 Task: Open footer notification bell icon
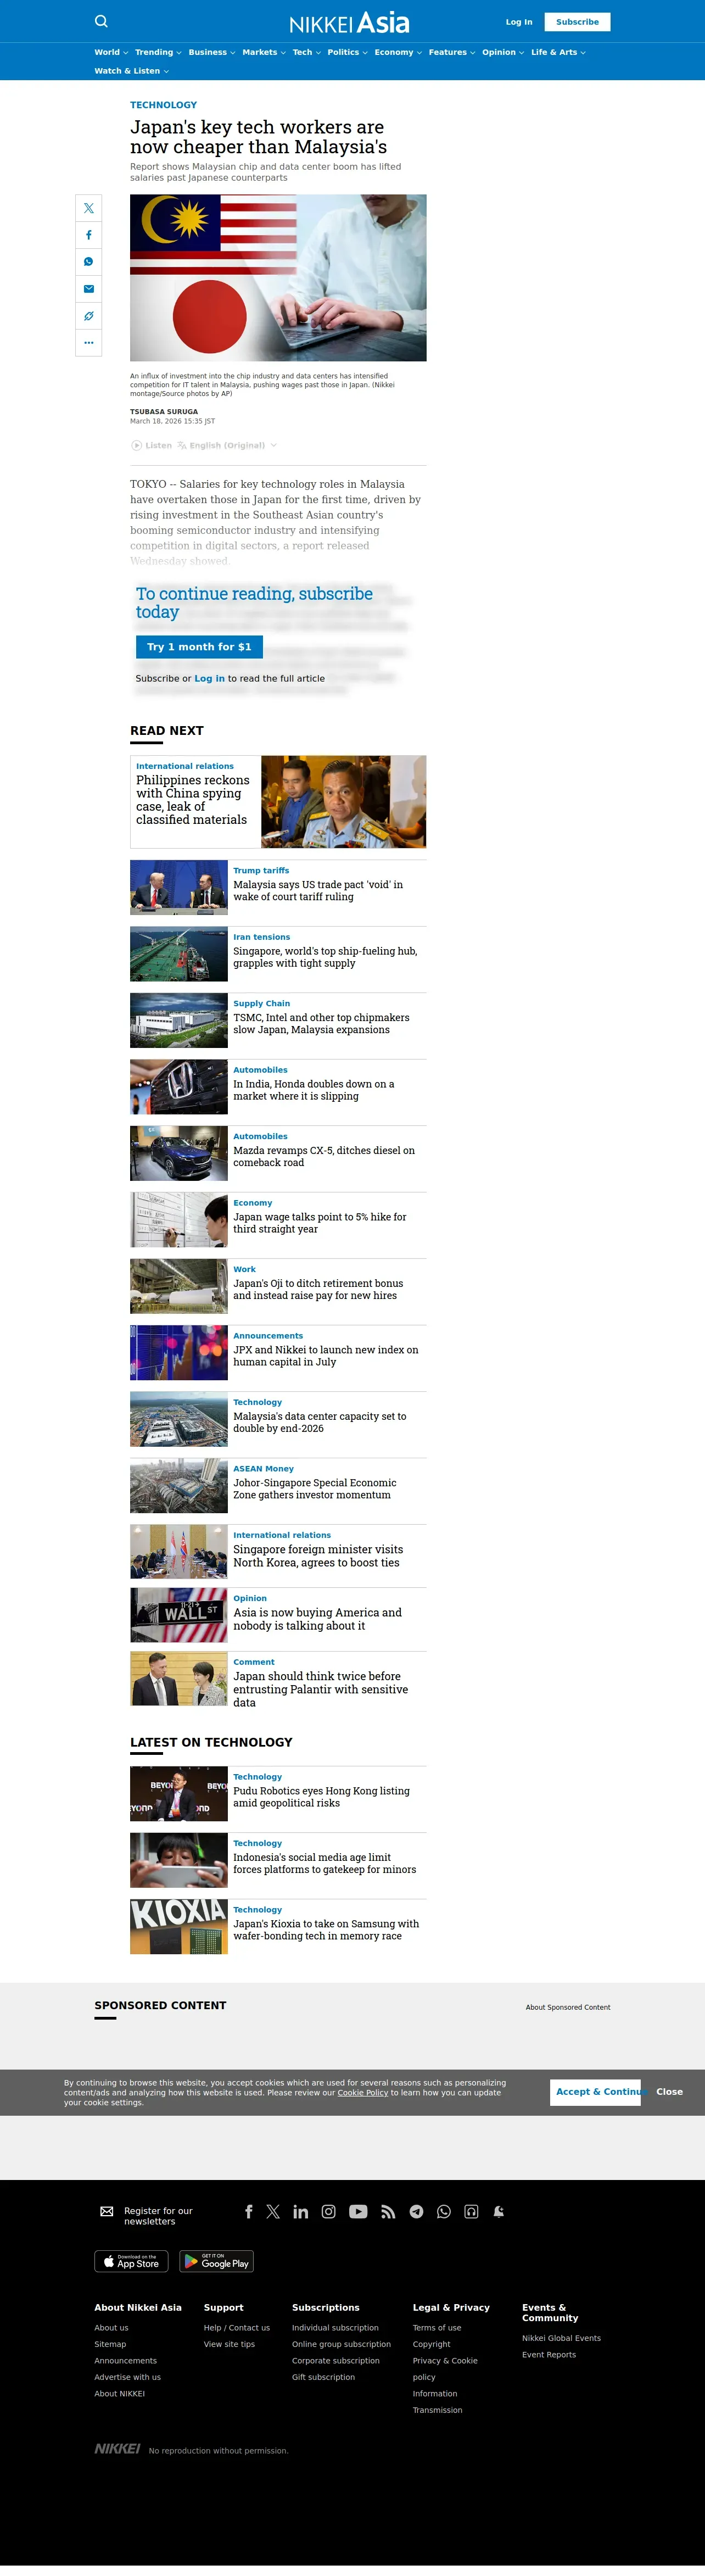(x=498, y=2211)
